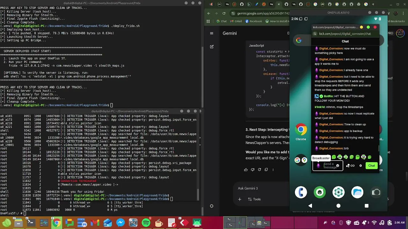Open the Chat bookmark
The image size is (408, 229).
222,21
